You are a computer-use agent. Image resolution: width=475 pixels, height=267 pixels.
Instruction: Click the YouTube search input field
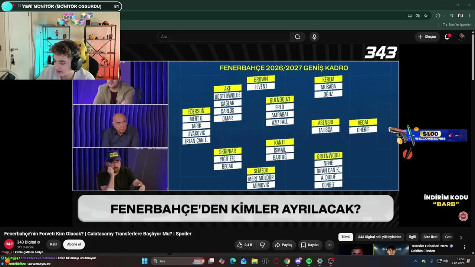click(223, 37)
